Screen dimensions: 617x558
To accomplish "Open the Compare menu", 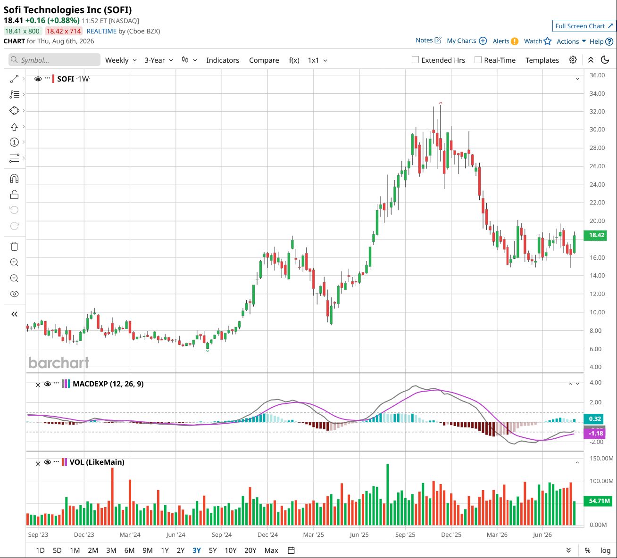I will click(x=264, y=60).
